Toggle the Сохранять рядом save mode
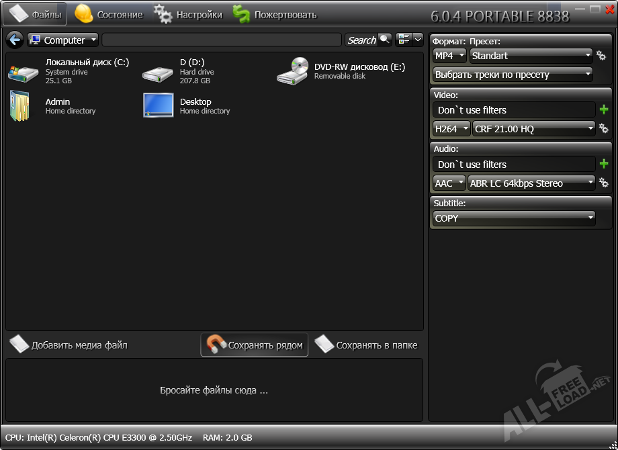Screen dimensions: 618x450 (x=255, y=345)
